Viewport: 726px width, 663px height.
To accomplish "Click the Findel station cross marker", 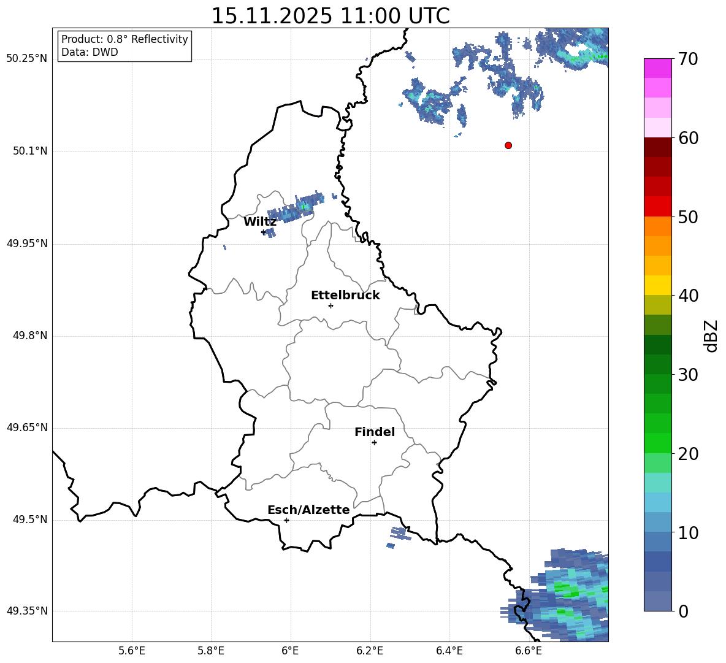I will click(x=374, y=443).
